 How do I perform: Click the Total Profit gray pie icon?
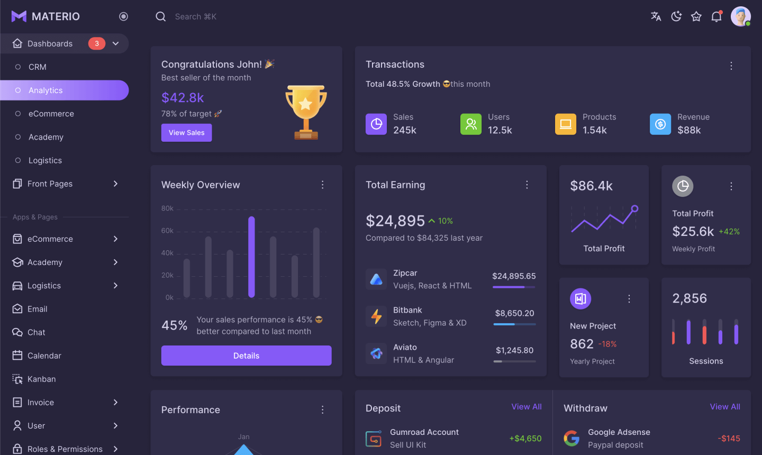683,186
